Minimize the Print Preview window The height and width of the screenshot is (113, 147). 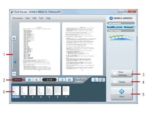tap(121, 11)
